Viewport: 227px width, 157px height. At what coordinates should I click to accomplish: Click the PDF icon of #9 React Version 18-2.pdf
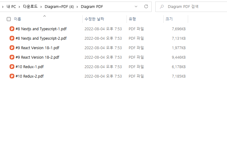(12, 57)
